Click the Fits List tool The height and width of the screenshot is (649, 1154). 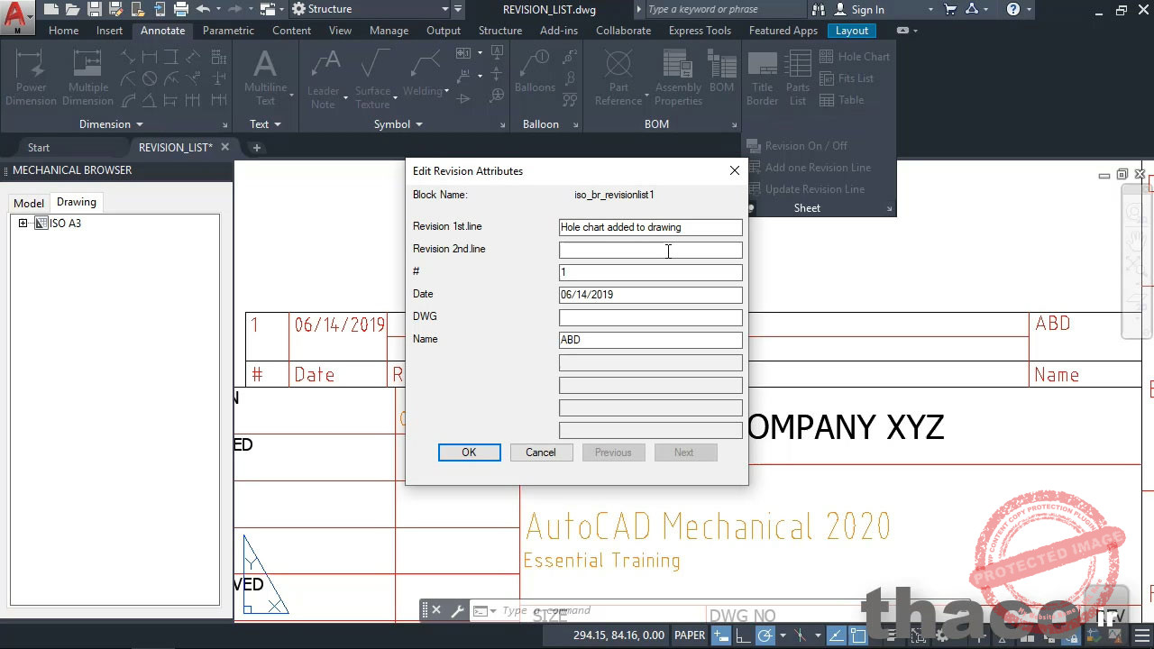(847, 78)
